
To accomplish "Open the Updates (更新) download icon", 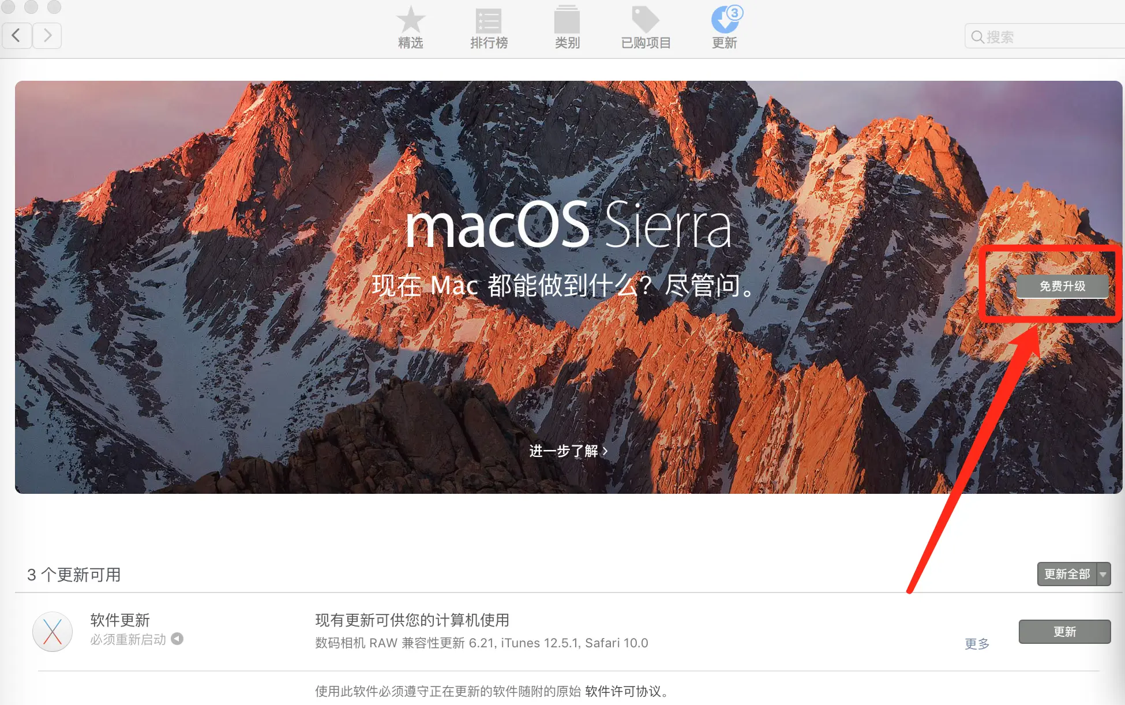I will point(723,22).
